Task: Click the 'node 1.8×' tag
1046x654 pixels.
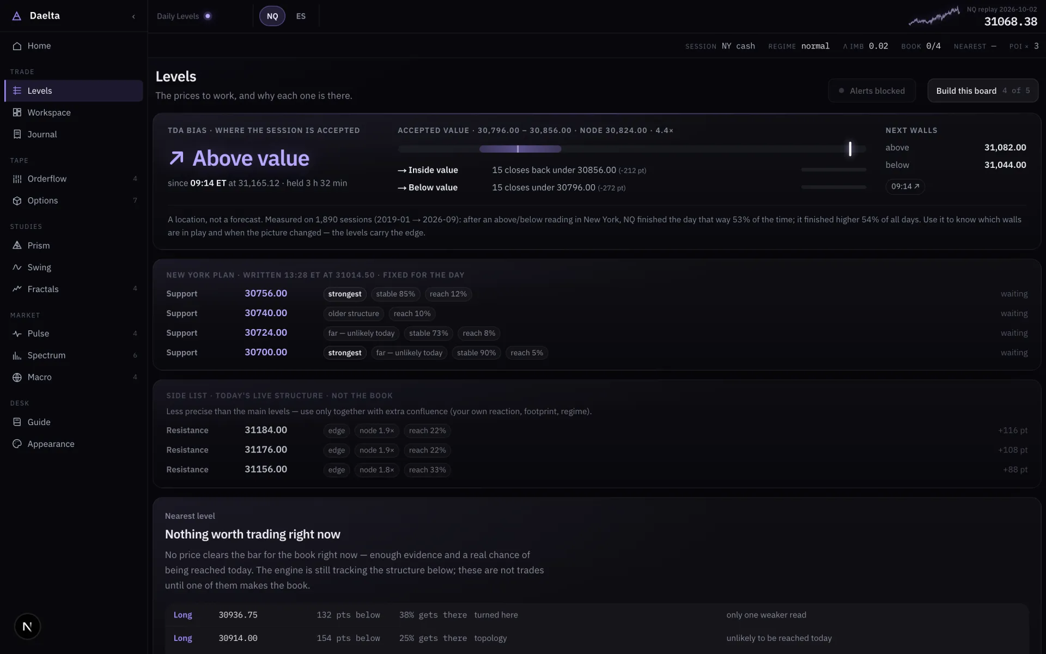Action: (376, 470)
